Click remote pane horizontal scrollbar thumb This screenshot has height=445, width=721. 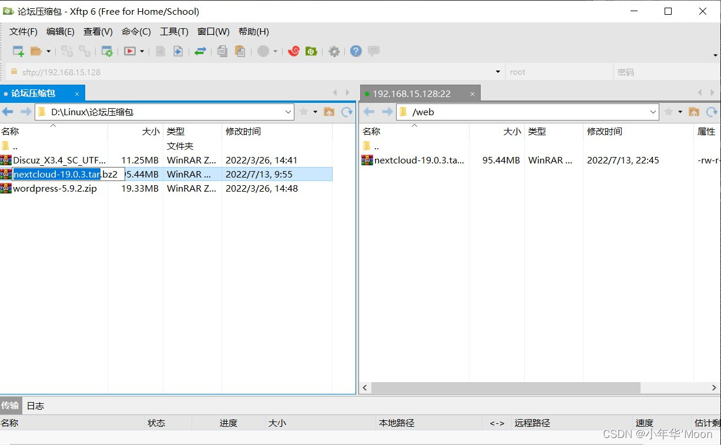pyautogui.click(x=505, y=388)
